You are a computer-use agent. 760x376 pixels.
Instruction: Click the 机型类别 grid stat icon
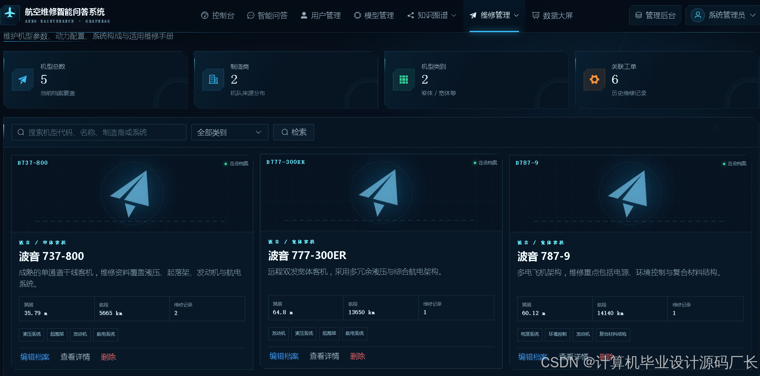pyautogui.click(x=404, y=79)
